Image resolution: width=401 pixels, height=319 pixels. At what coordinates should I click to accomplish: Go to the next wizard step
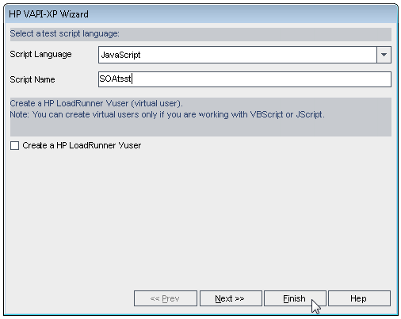point(231,298)
